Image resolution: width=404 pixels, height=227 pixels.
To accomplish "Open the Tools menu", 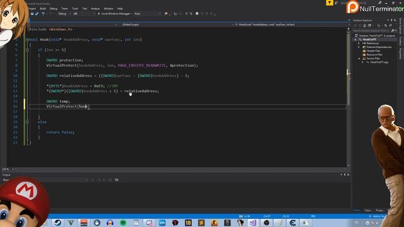I will (x=75, y=8).
